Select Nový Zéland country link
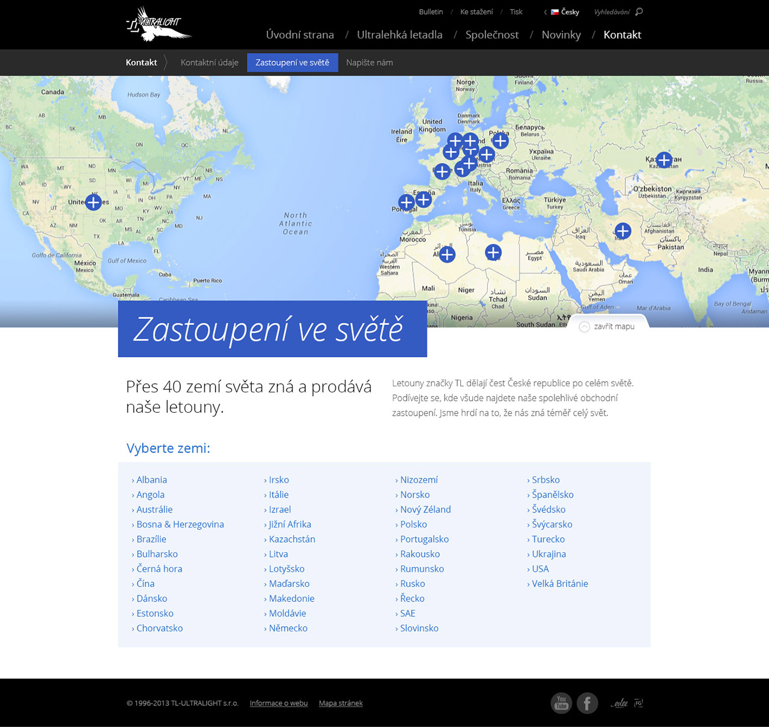The height and width of the screenshot is (727, 769). [425, 509]
